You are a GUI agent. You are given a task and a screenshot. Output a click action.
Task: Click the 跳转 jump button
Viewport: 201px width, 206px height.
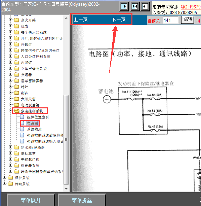[x=188, y=20]
